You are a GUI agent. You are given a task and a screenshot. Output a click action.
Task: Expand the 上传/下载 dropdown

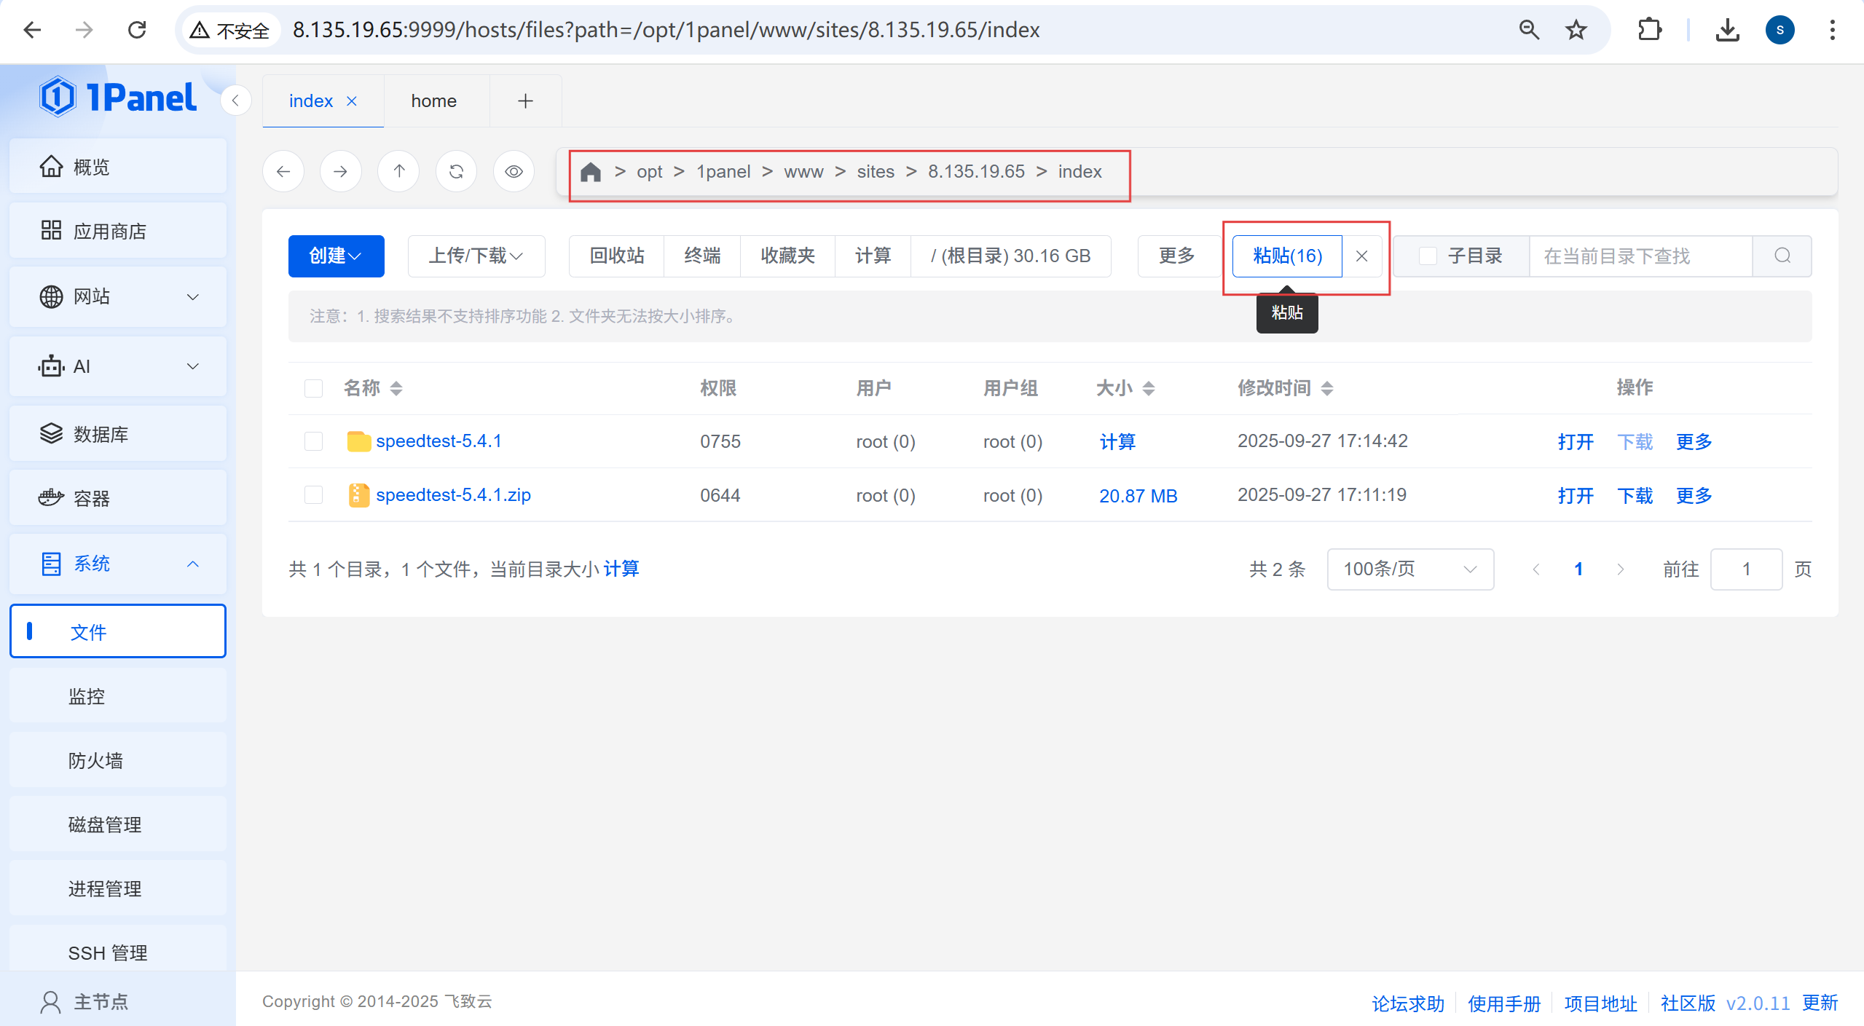pos(476,256)
